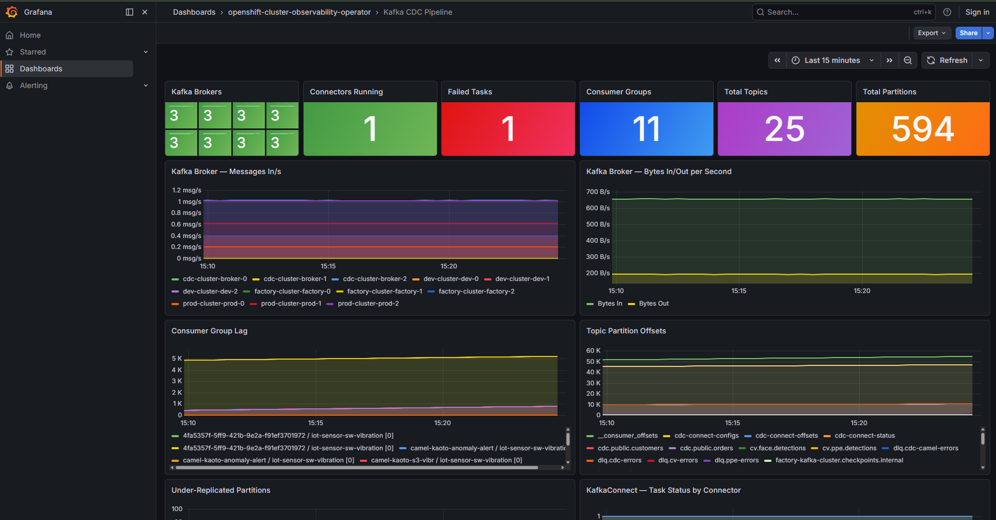Click the Failed Tasks value 1
Image resolution: width=996 pixels, height=520 pixels.
point(508,129)
